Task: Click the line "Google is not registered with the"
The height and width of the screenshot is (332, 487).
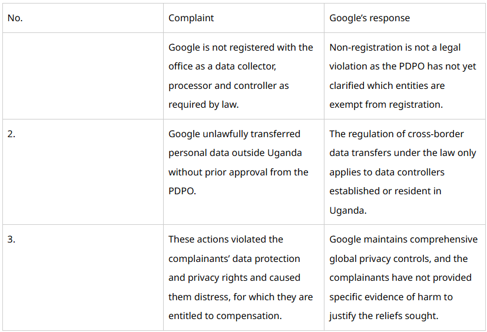Action: point(240,48)
